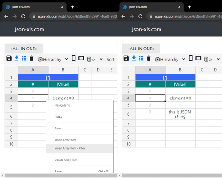Viewport: 222px width, 178px height.
Task: Click Sort button in left window toolbar
Action: [x=111, y=59]
